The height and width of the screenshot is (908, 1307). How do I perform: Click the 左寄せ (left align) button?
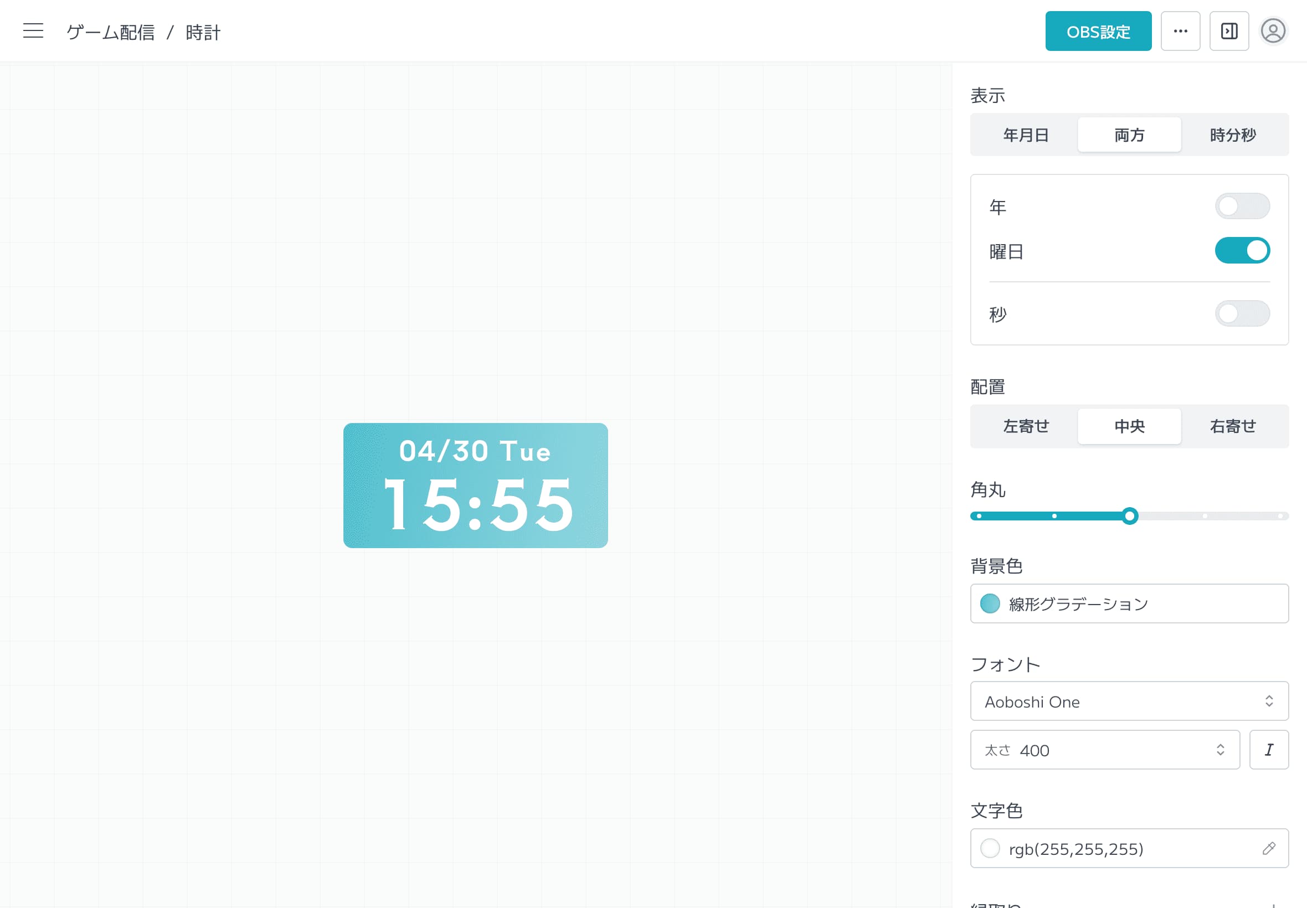coord(1025,427)
